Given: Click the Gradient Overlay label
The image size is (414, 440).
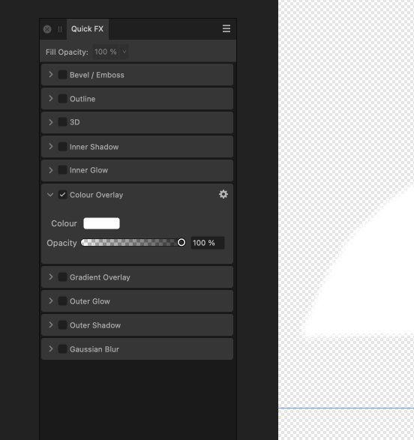Looking at the screenshot, I should pos(100,277).
